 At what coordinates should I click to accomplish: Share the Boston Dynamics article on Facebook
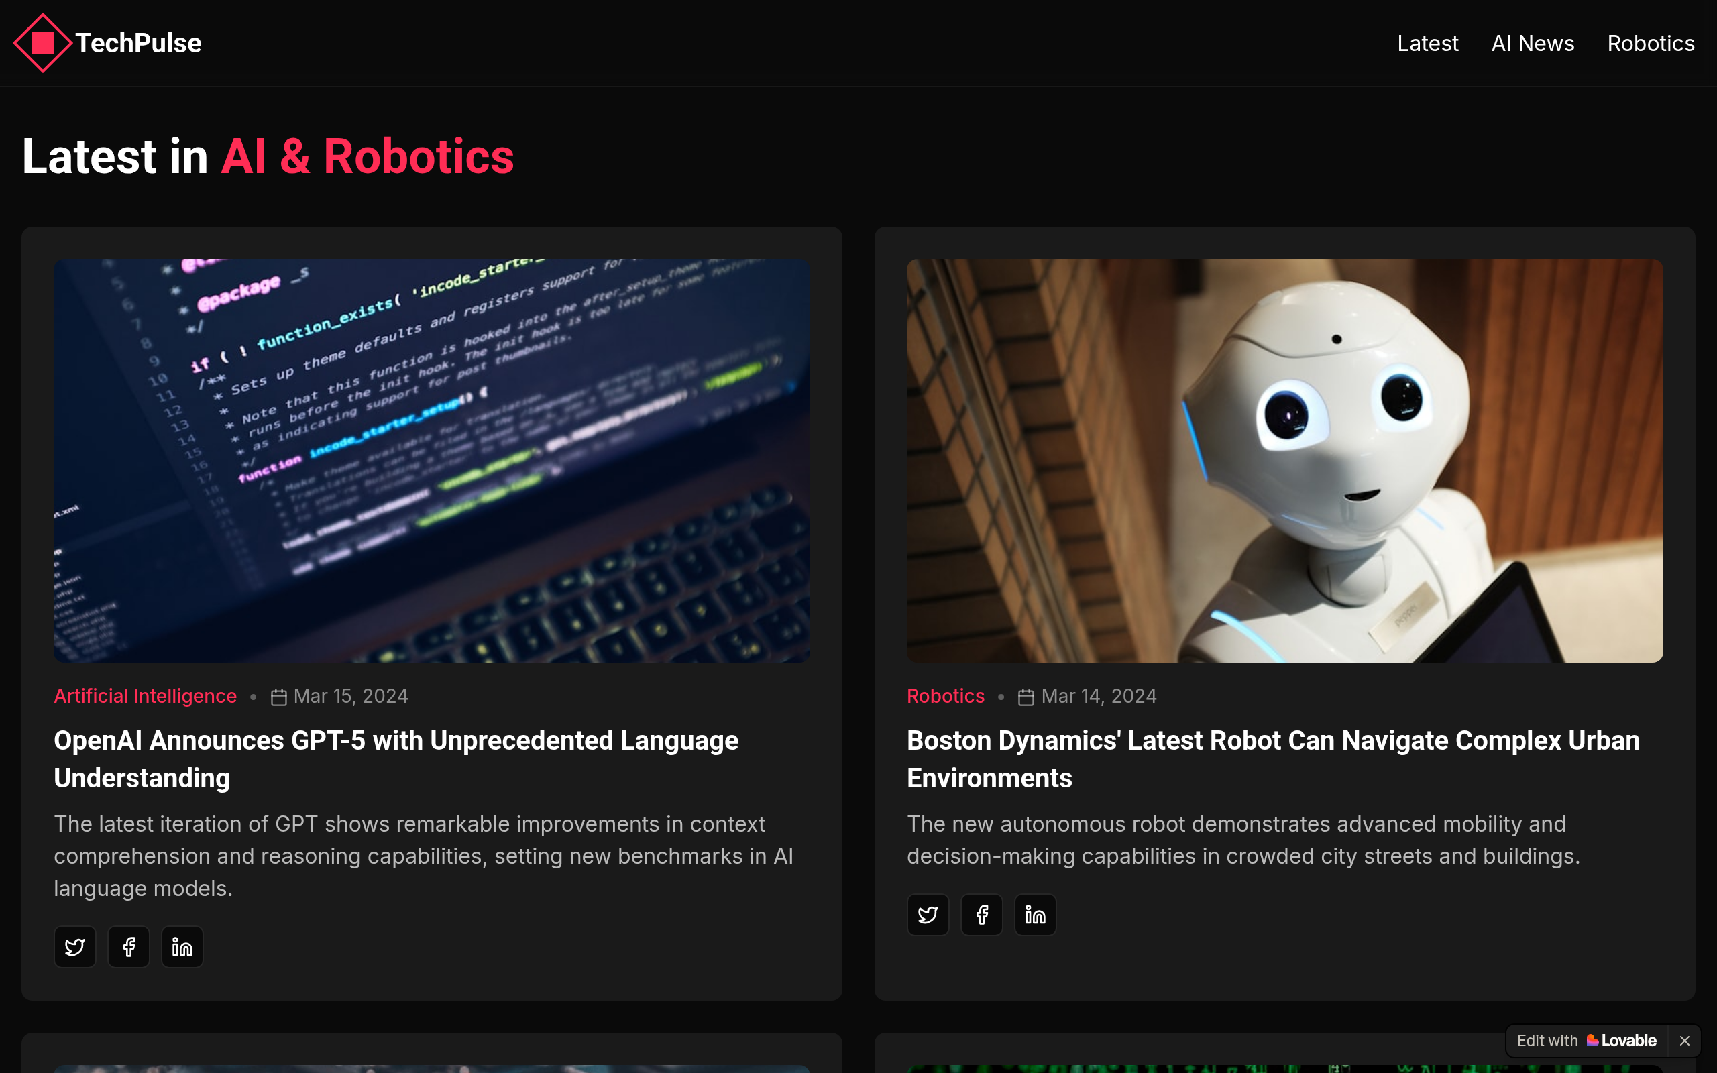point(981,915)
